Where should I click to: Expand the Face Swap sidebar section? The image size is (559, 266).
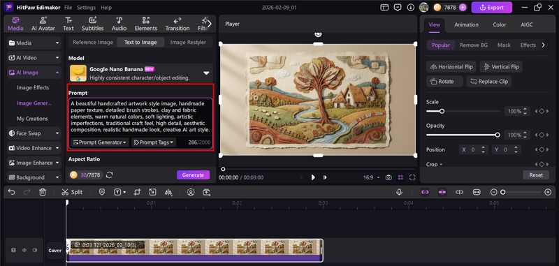point(34,133)
